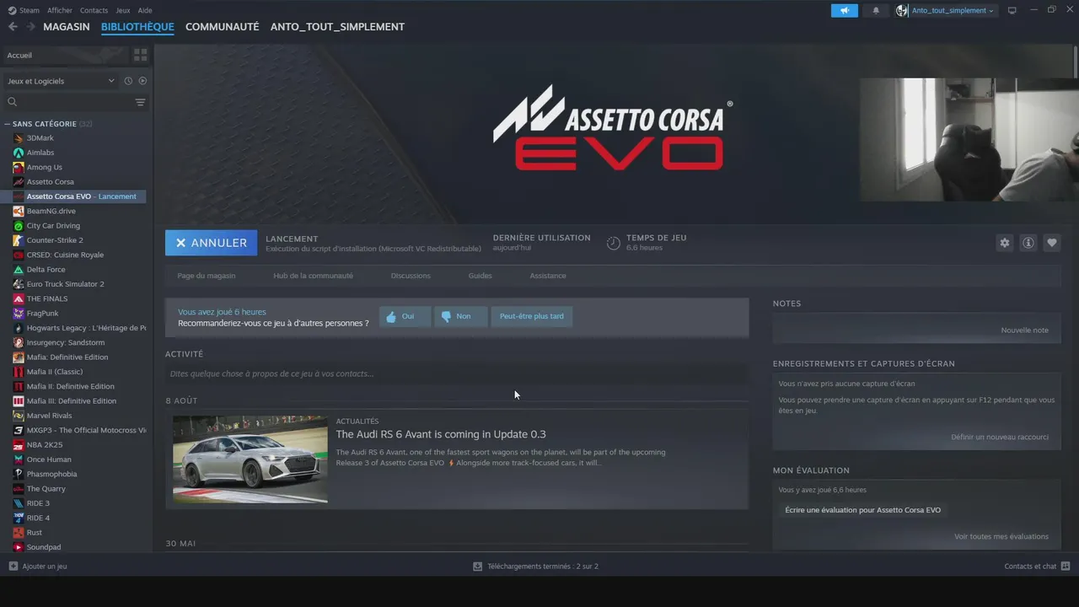The width and height of the screenshot is (1079, 607).
Task: Click the downloads status icon
Action: pos(477,567)
